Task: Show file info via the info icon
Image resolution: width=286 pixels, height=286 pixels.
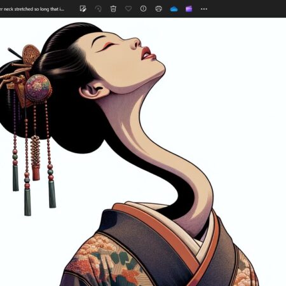Action: [x=144, y=9]
